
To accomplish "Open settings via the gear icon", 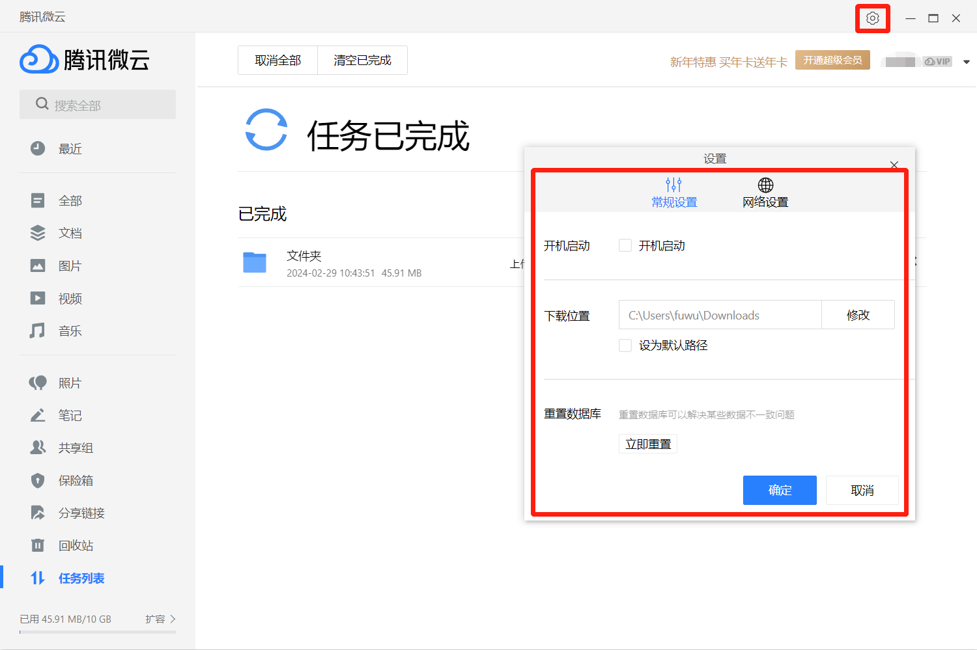I will (x=872, y=18).
